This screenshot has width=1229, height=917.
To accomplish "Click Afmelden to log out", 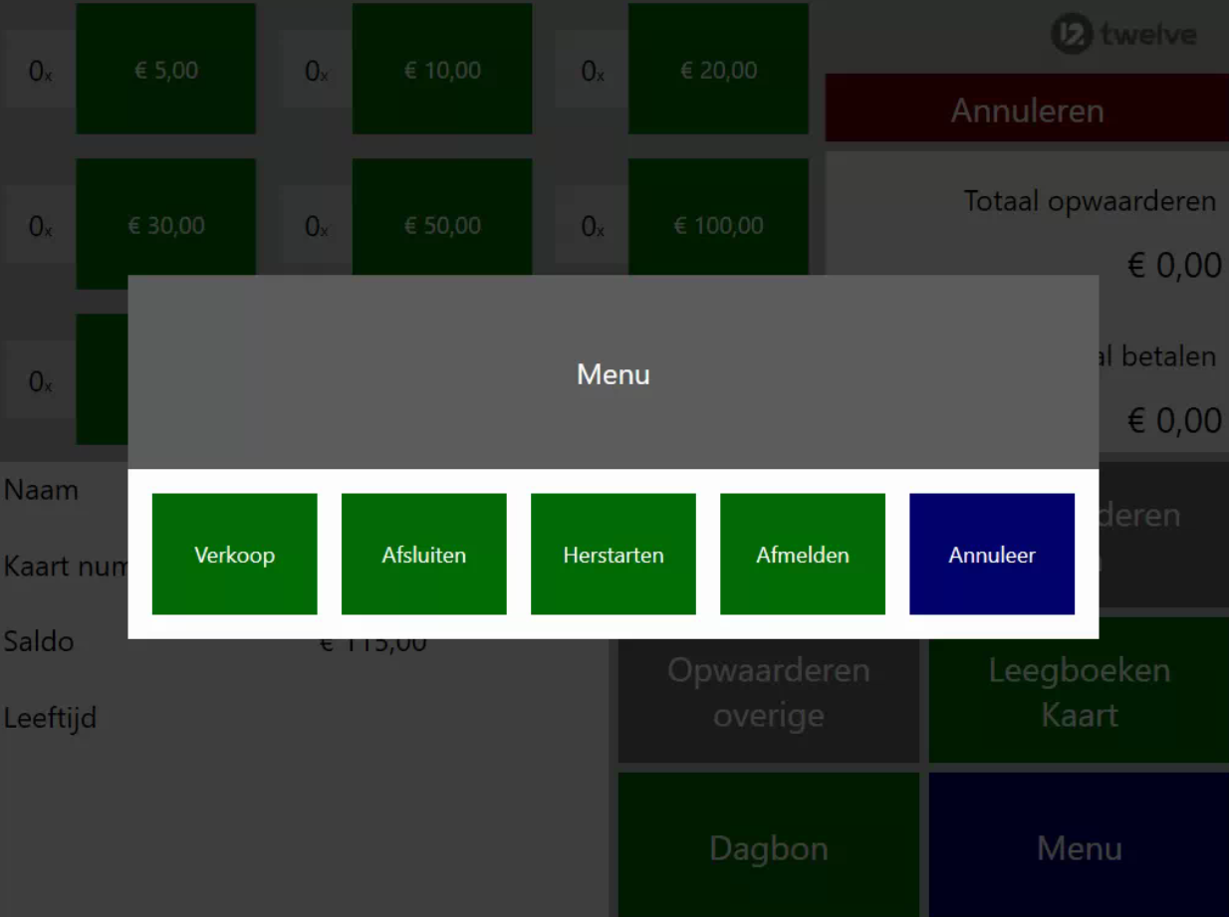I will [802, 554].
